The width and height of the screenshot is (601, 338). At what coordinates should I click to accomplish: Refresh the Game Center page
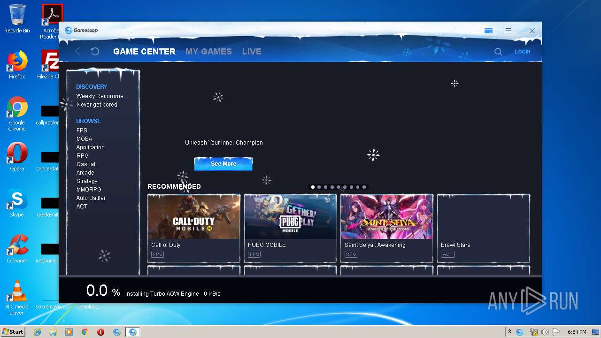pyautogui.click(x=95, y=52)
